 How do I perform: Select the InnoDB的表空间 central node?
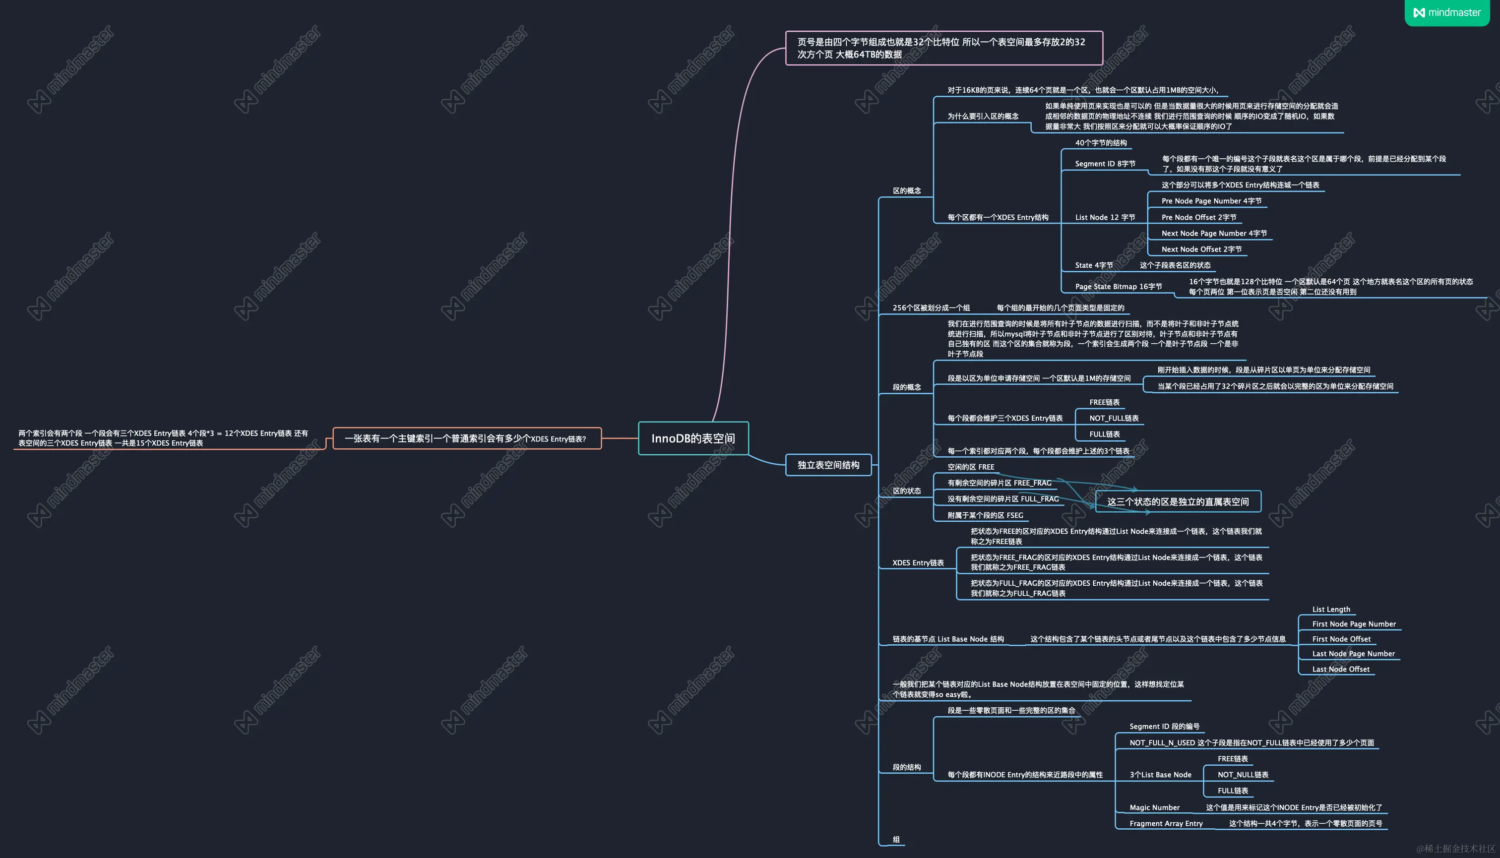[x=693, y=438]
